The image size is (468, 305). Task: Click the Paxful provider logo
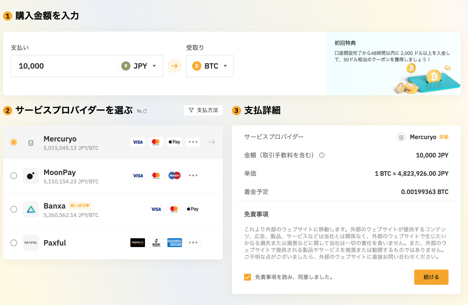(x=31, y=243)
